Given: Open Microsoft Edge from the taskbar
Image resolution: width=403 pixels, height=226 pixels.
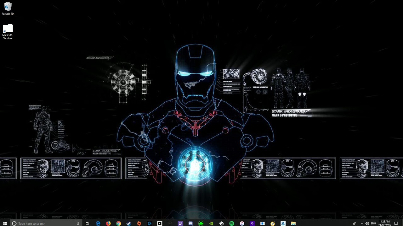Looking at the screenshot, I should (98, 223).
